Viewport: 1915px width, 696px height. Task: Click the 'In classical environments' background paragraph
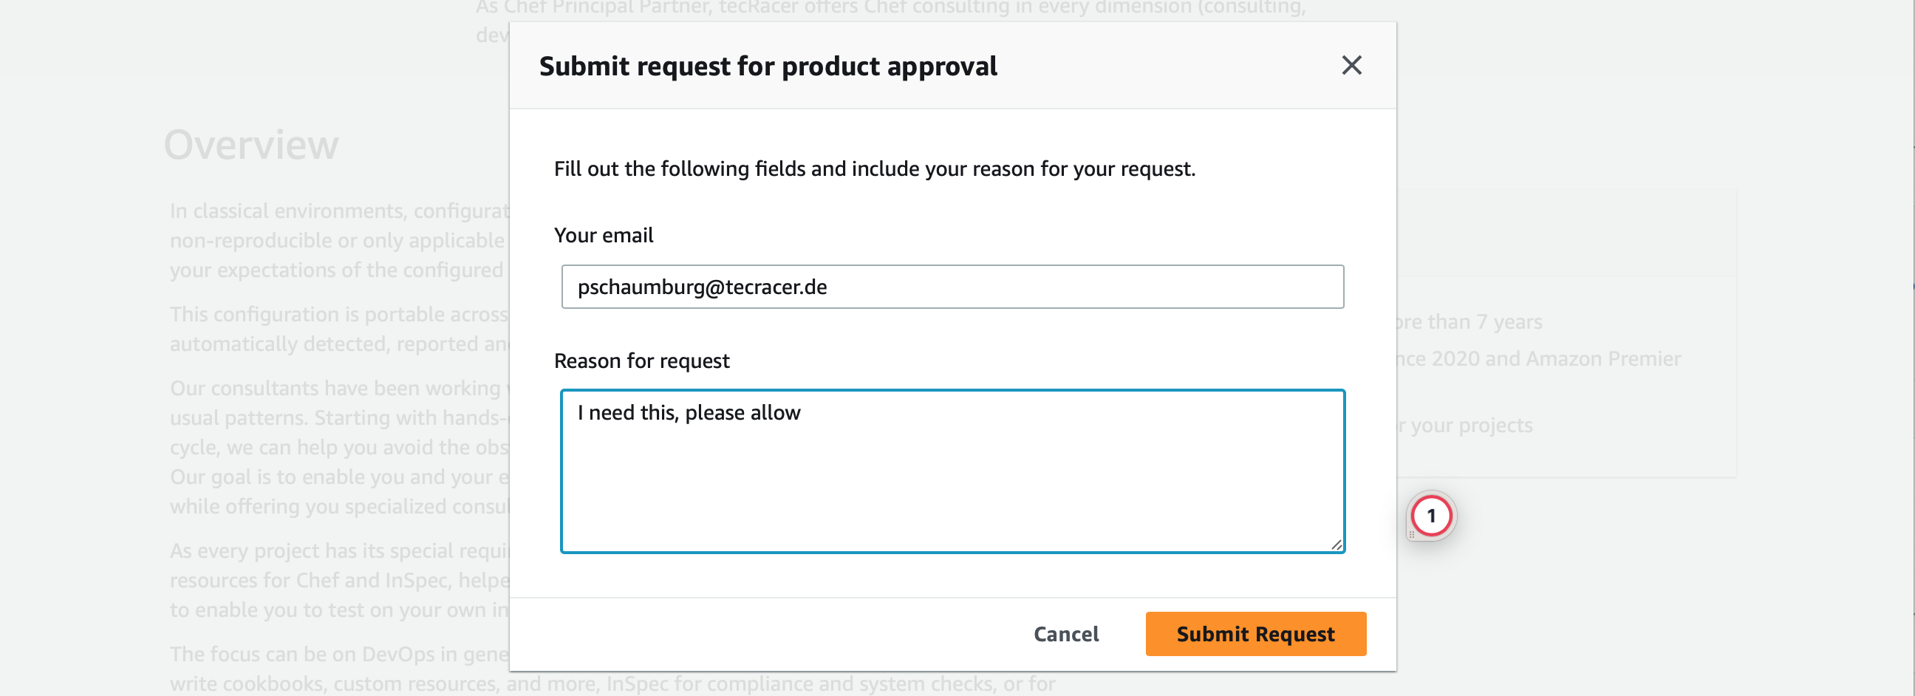340,240
